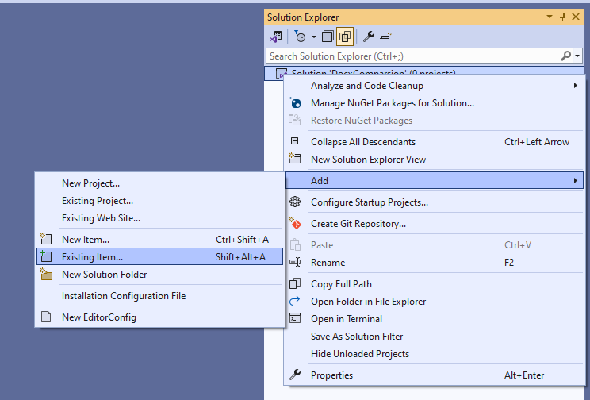Click the Open in Terminal icon
Viewport: 590px width, 400px height.
pyautogui.click(x=295, y=318)
